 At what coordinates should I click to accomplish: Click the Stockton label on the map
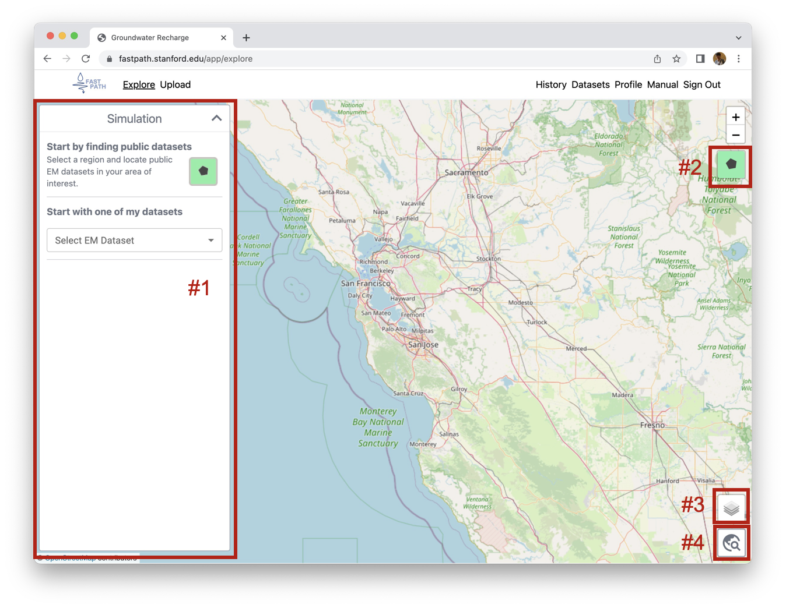[489, 259]
